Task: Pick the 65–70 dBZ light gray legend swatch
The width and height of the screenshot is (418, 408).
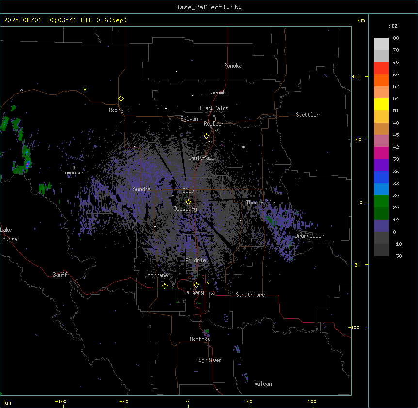Action: pyautogui.click(x=381, y=56)
